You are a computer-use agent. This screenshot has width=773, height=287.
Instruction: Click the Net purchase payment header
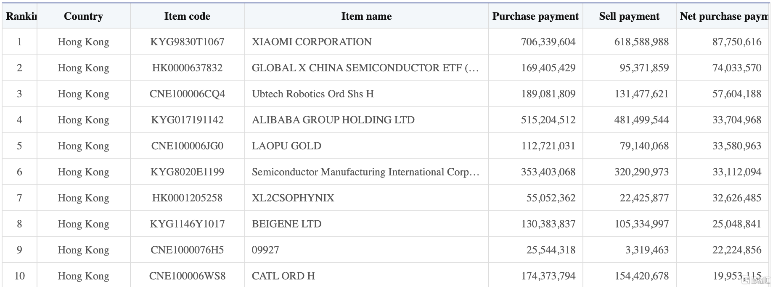coord(723,16)
